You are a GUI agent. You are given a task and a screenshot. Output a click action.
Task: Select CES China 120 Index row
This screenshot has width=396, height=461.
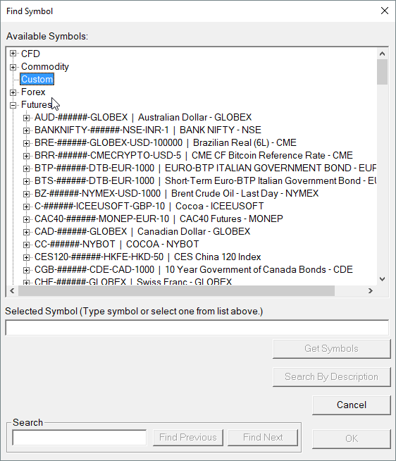pos(147,257)
